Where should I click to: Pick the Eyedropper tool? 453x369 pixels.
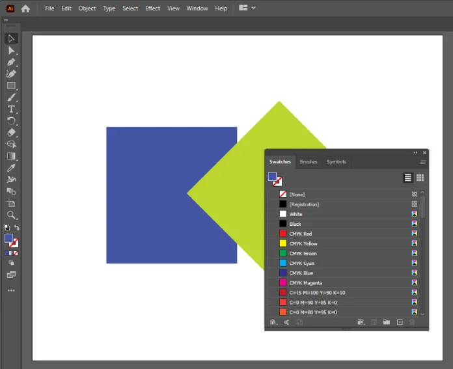click(11, 168)
